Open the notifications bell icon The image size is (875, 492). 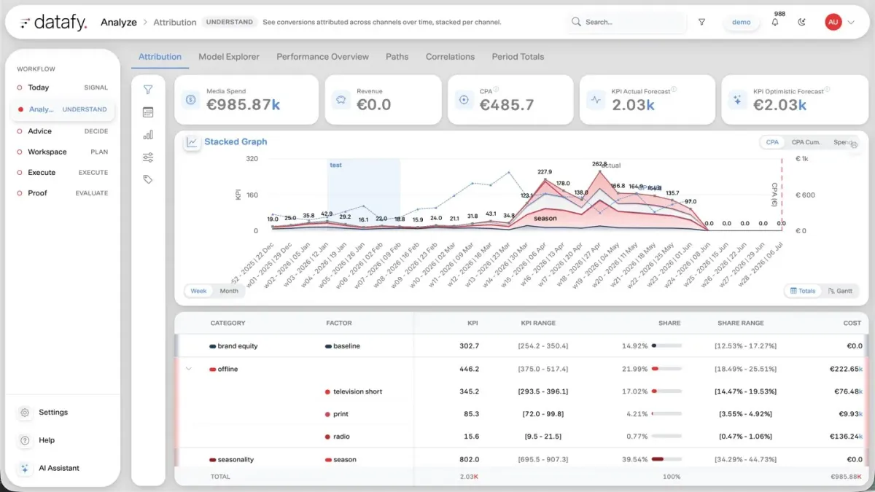click(775, 23)
